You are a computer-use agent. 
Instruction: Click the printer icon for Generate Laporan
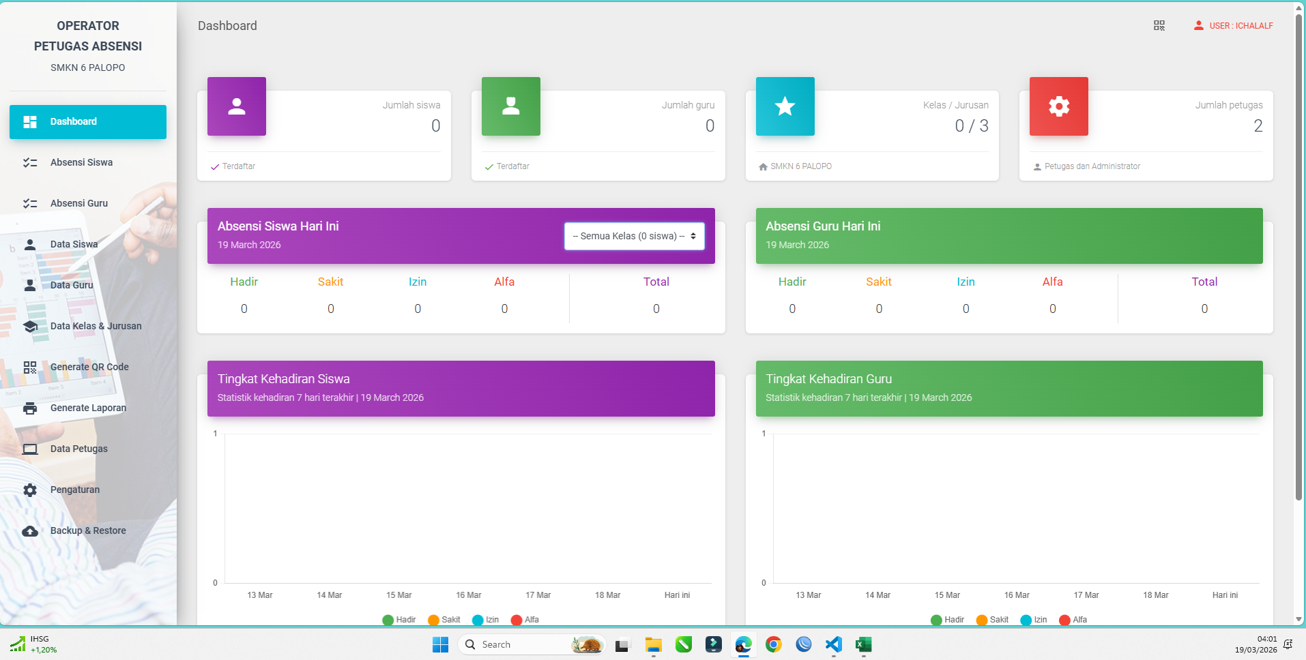coord(30,408)
